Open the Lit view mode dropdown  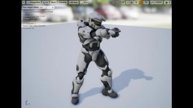(46, 2)
